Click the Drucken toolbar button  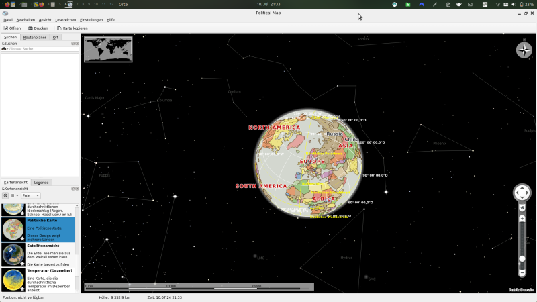38,28
